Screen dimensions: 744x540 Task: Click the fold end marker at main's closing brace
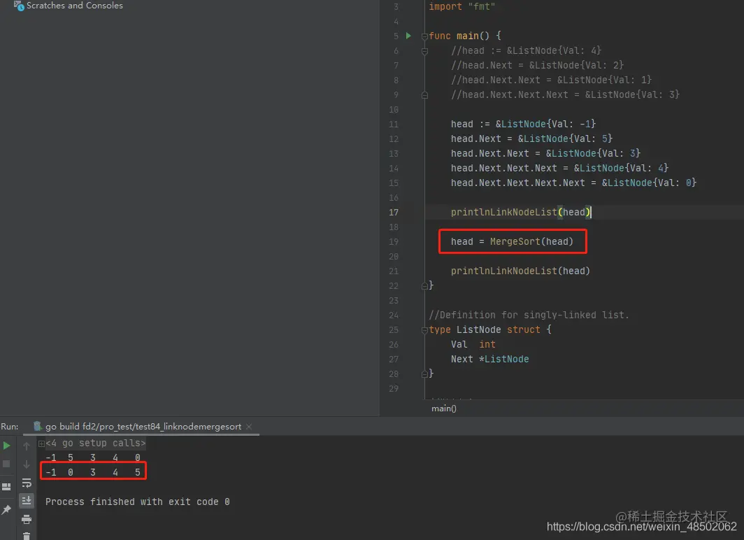click(424, 285)
